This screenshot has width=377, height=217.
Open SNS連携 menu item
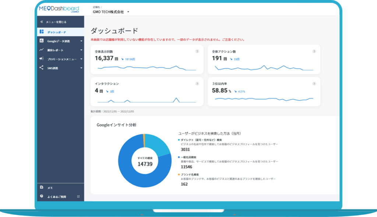(61, 68)
